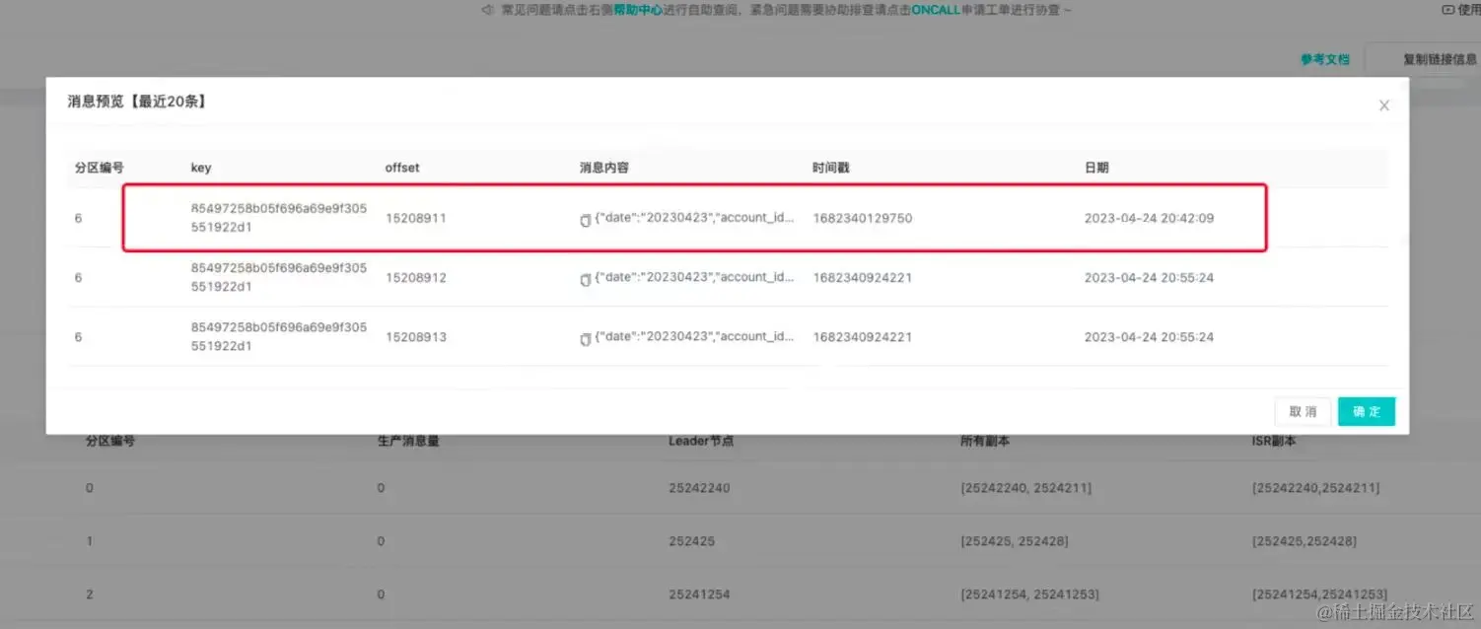The image size is (1481, 629).
Task: Click the key in row offset 15208912
Action: click(x=279, y=277)
